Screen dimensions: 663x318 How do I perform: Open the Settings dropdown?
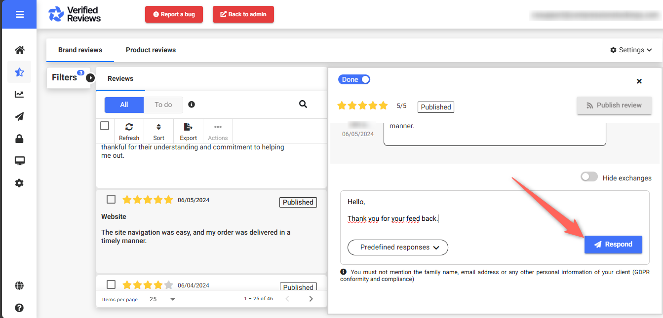(631, 50)
